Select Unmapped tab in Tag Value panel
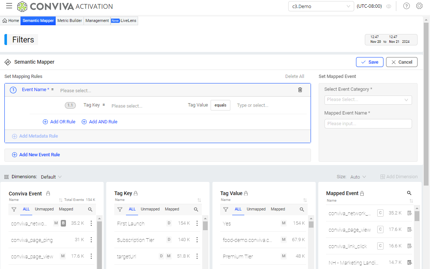430x269 pixels. tap(256, 209)
